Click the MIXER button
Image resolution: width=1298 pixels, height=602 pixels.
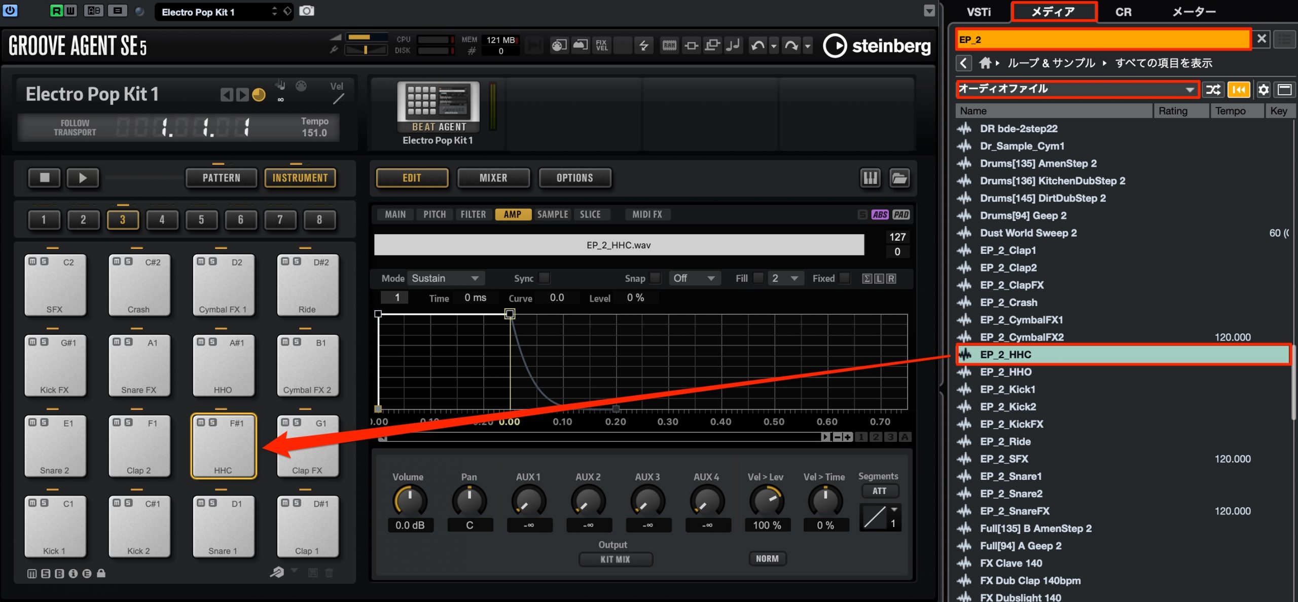point(493,178)
